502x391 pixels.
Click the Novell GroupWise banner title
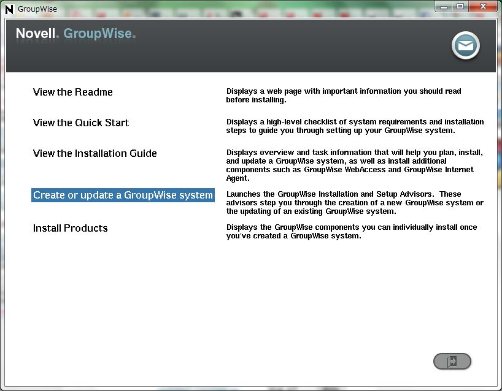pos(75,34)
